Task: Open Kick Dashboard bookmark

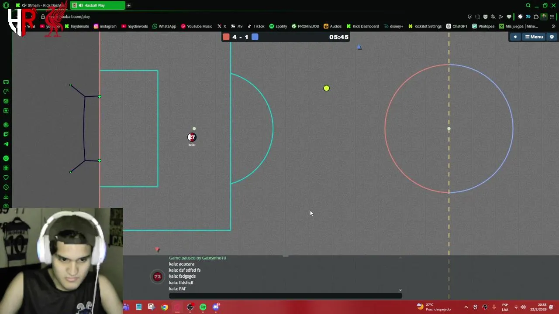Action: (362, 26)
